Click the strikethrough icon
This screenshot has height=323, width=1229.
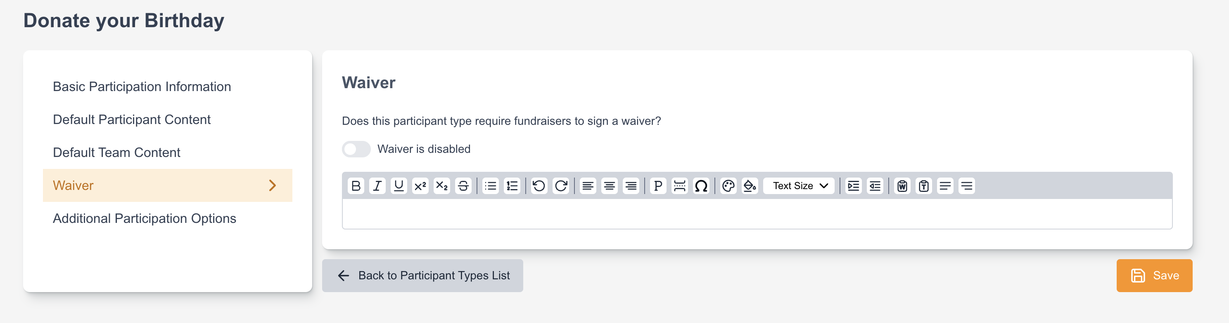[463, 186]
